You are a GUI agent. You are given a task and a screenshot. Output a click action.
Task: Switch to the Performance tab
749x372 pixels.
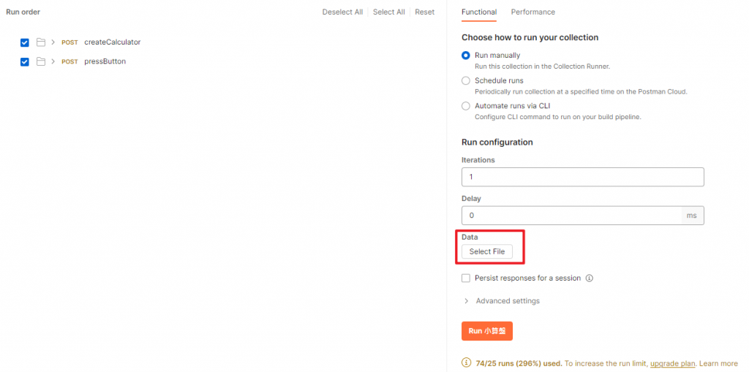click(x=532, y=12)
